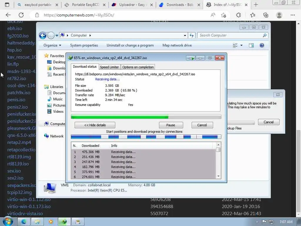
Task: Pause the Vista ISO download
Action: pos(171,125)
